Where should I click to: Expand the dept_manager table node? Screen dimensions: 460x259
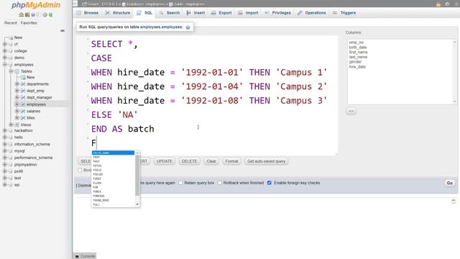(17, 98)
